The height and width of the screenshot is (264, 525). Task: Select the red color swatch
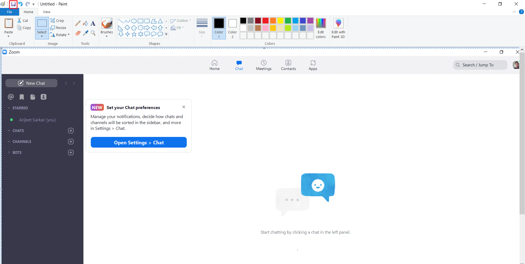tap(265, 20)
